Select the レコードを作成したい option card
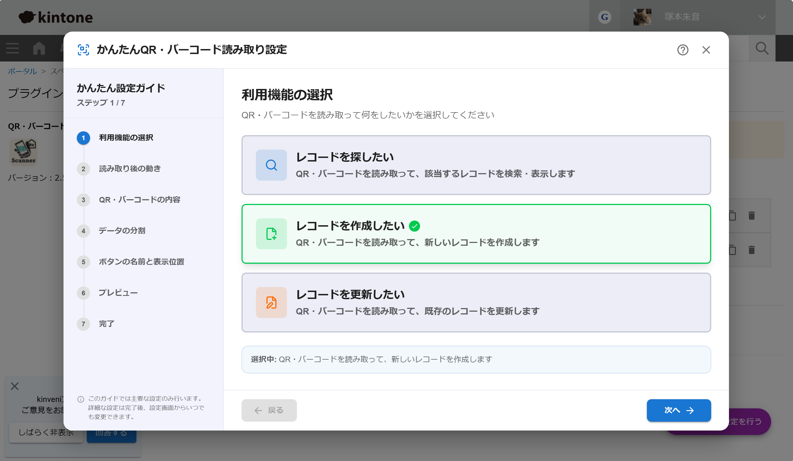Viewport: 793px width, 461px height. click(476, 234)
